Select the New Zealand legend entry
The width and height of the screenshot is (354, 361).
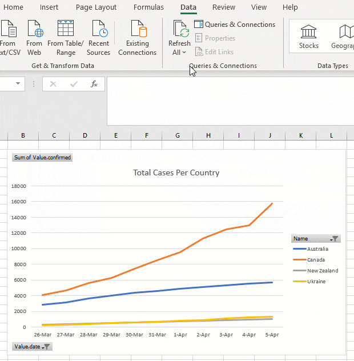pos(316,271)
